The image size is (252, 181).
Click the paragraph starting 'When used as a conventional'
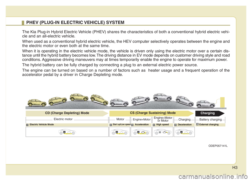click(x=126, y=44)
